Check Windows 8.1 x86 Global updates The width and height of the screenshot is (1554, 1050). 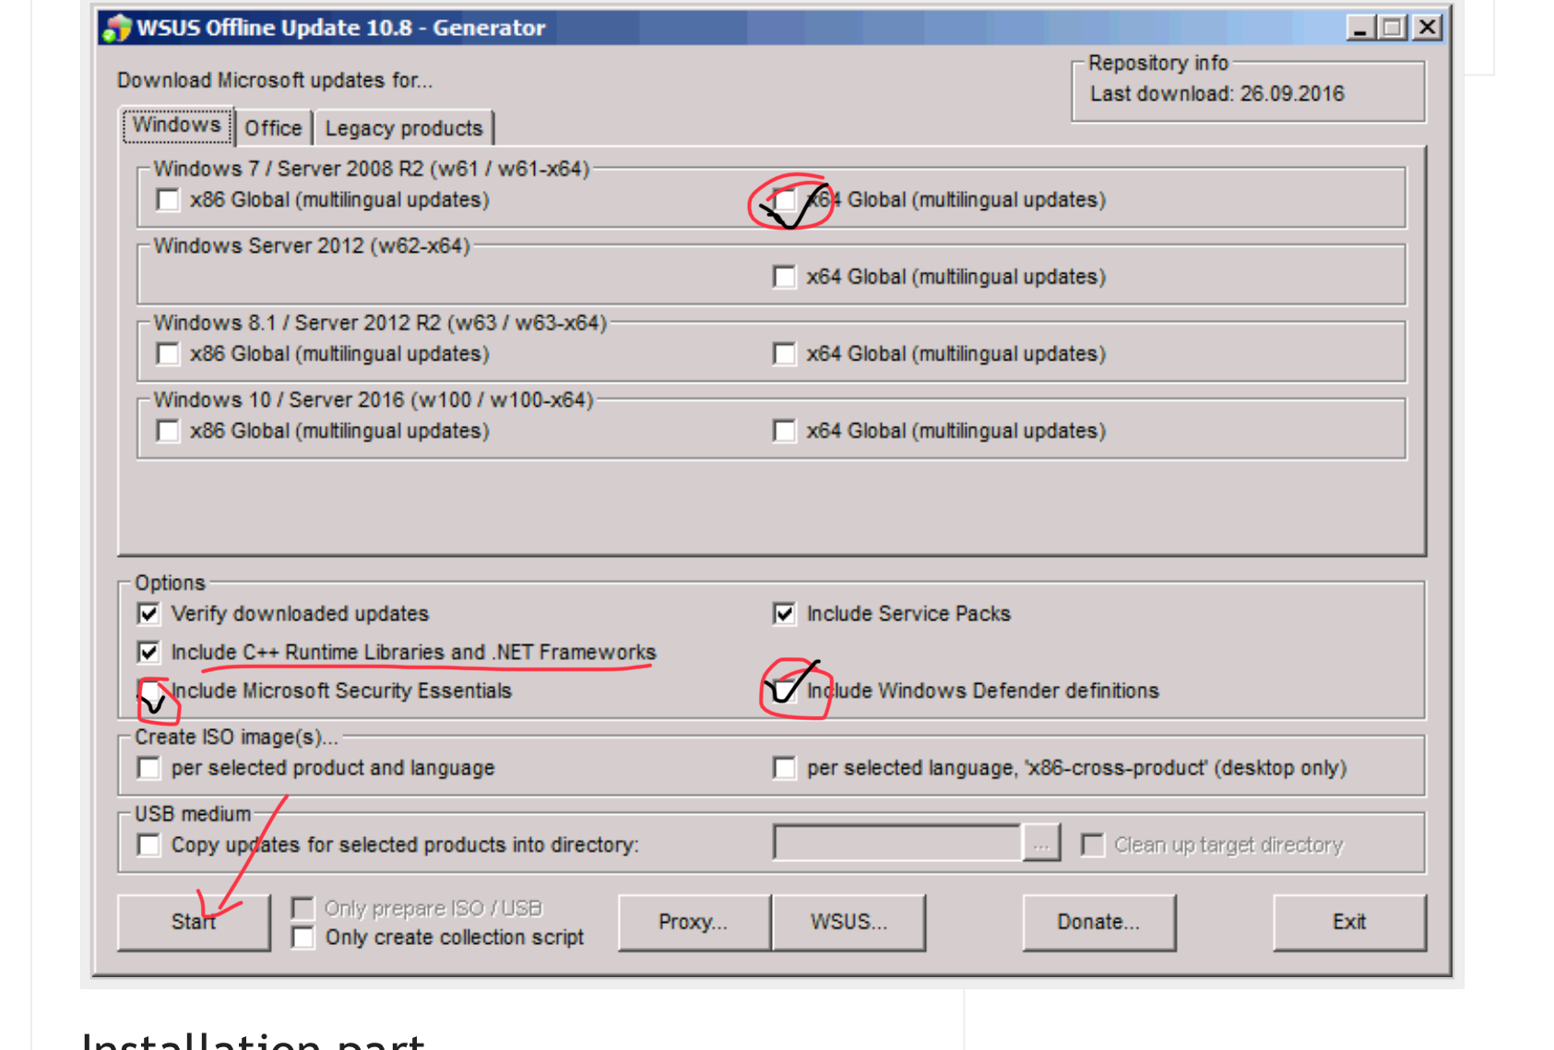click(168, 354)
